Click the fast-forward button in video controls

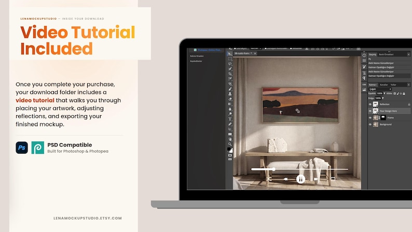315,179
